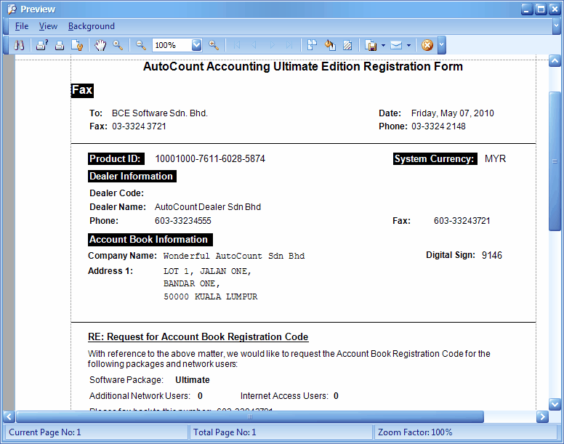Image resolution: width=564 pixels, height=444 pixels.
Task: Click the 'MYR' system currency value
Action: point(495,159)
